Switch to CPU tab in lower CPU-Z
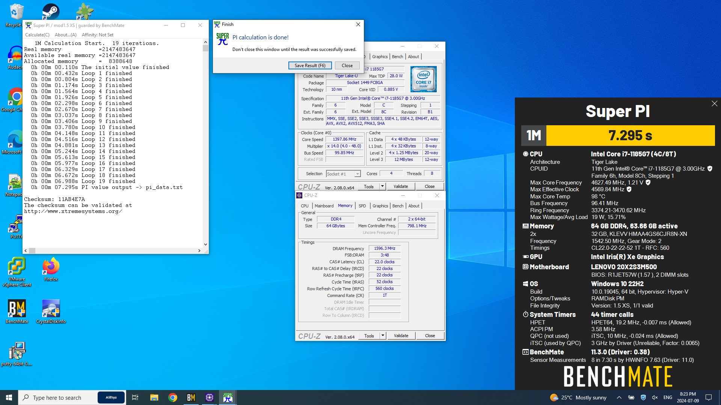This screenshot has height=405, width=721. 305,206
